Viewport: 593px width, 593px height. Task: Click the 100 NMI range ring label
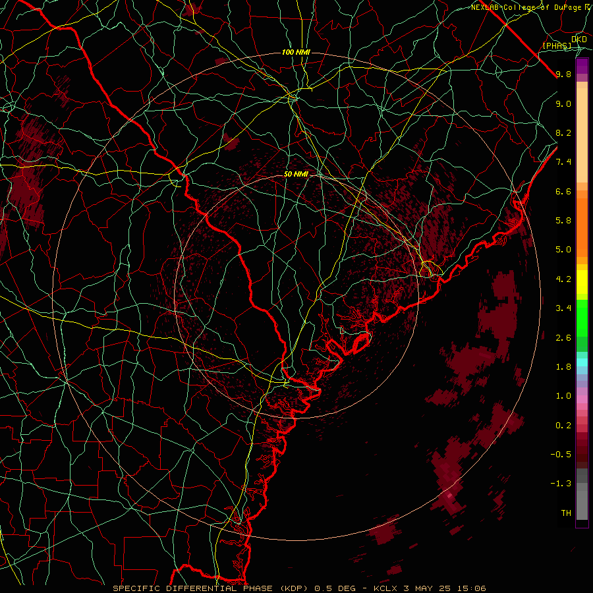[296, 52]
